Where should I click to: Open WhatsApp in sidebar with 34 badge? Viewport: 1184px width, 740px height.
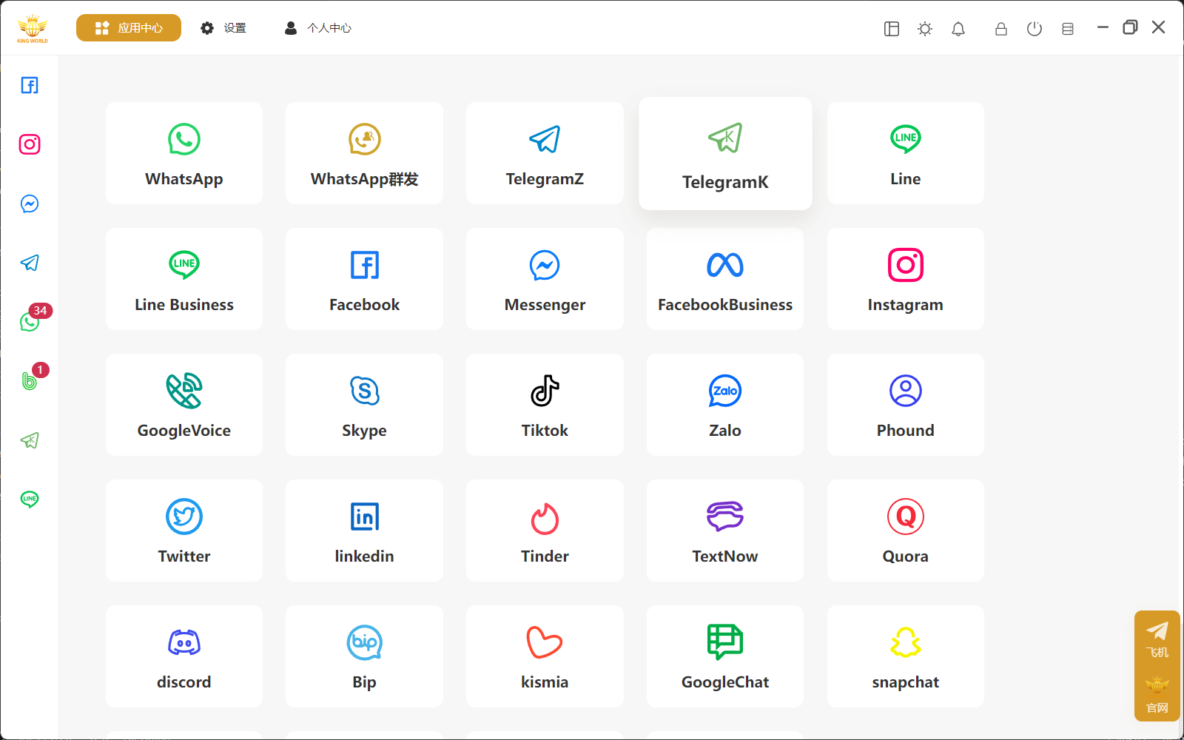[x=30, y=322]
